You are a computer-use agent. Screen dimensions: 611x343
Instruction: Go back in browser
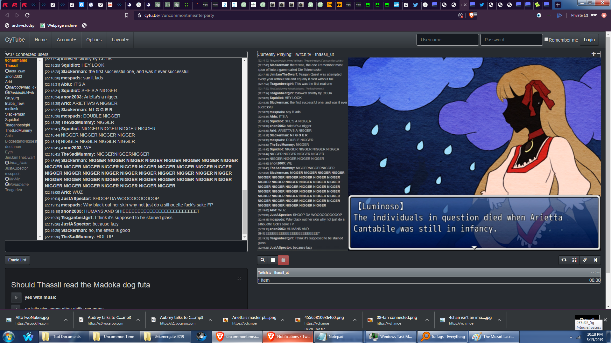[7, 15]
